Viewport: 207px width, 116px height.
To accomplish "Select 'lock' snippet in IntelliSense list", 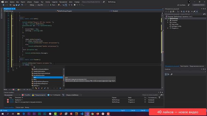I will click(47, 77).
